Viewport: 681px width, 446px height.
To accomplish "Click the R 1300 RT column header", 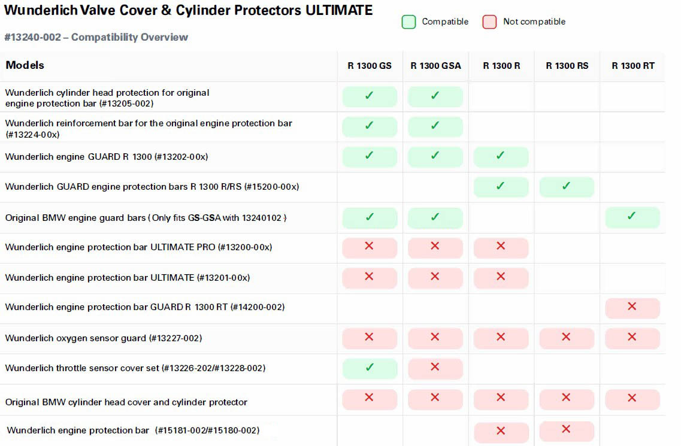I will [633, 66].
